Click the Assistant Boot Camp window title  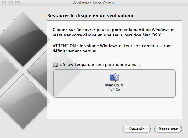coord(94,3)
